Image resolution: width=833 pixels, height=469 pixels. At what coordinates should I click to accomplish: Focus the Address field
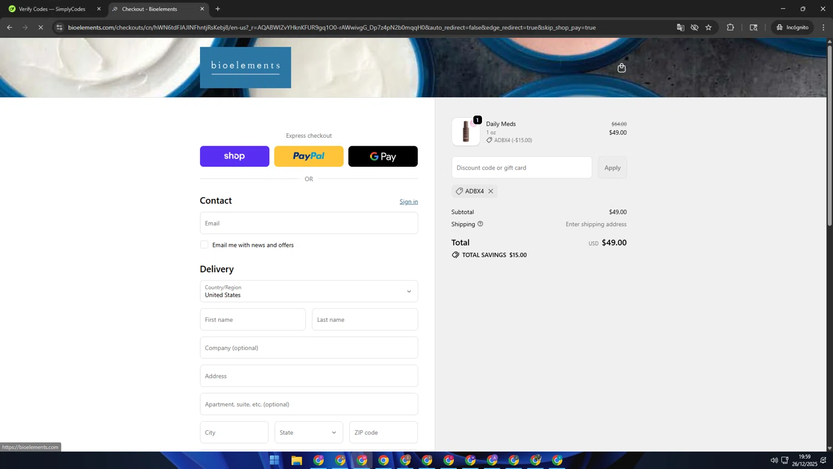click(x=309, y=376)
